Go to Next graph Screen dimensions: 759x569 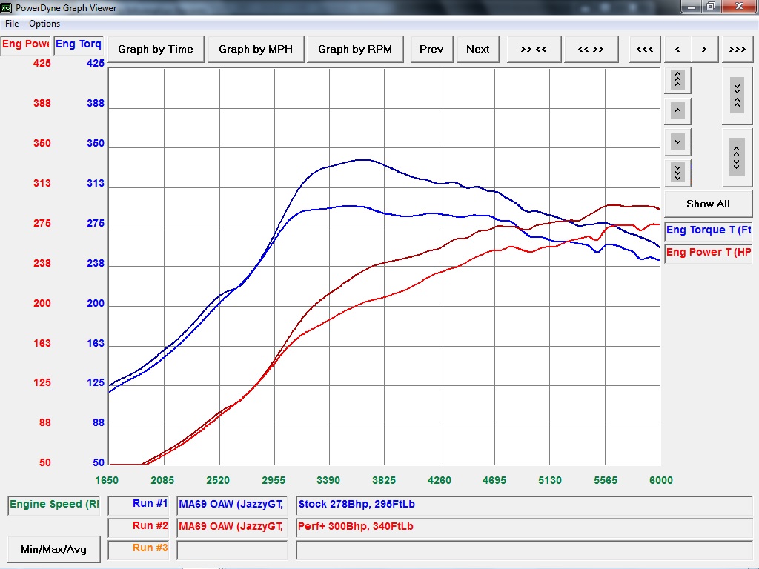coord(478,50)
